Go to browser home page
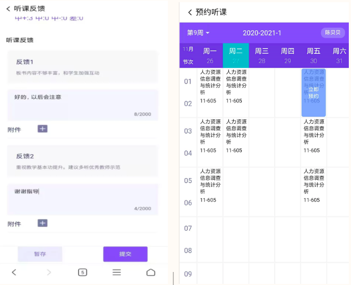The height and width of the screenshot is (285, 351). tap(151, 272)
